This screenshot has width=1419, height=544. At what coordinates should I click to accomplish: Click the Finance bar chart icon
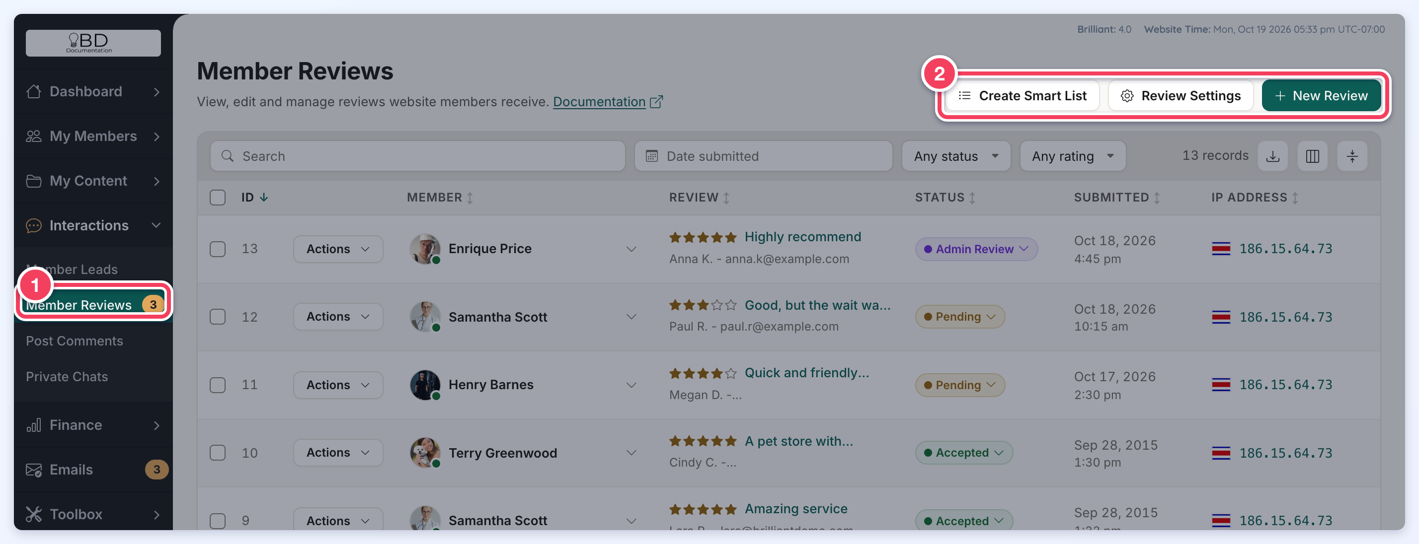click(34, 425)
